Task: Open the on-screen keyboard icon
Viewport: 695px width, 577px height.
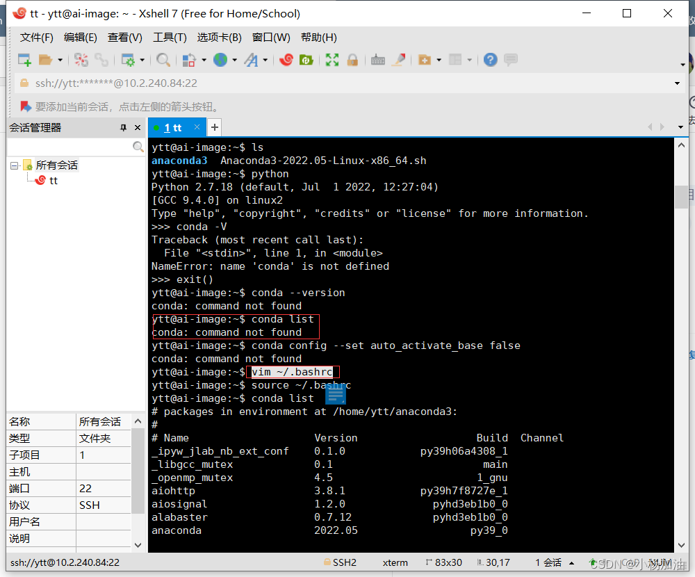Action: click(377, 60)
